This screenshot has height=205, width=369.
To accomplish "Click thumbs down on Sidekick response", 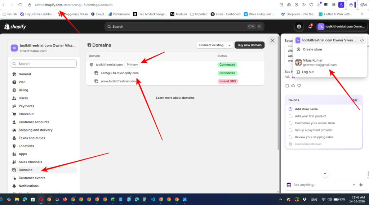I will (x=299, y=86).
